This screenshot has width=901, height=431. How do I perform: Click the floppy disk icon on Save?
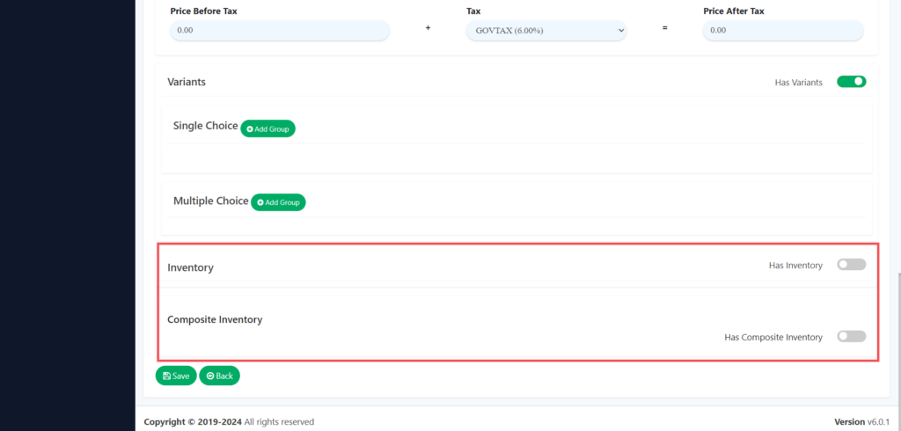167,376
